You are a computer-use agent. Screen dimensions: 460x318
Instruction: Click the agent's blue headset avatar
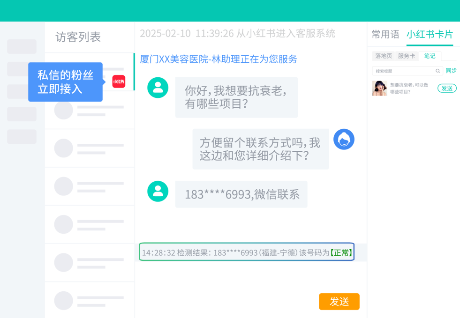[344, 139]
